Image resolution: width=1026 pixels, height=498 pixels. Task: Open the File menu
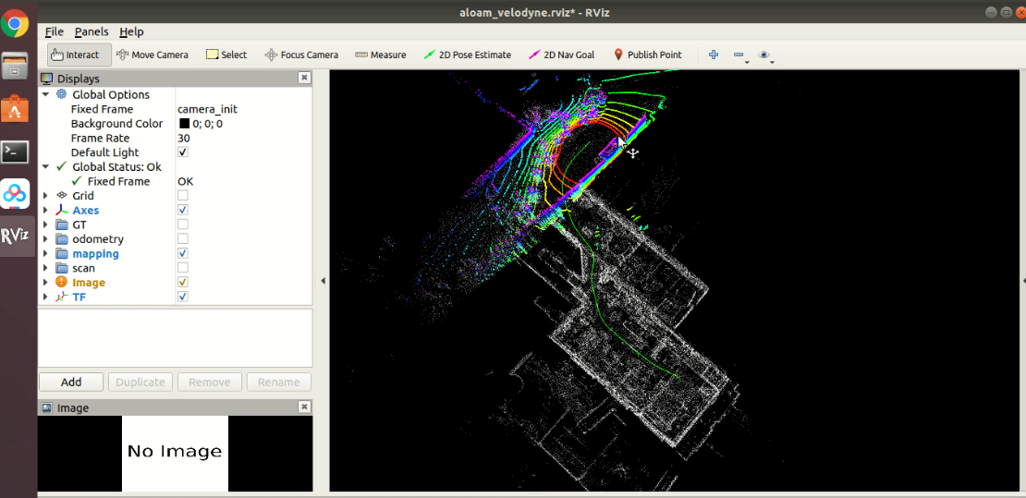pyautogui.click(x=54, y=31)
